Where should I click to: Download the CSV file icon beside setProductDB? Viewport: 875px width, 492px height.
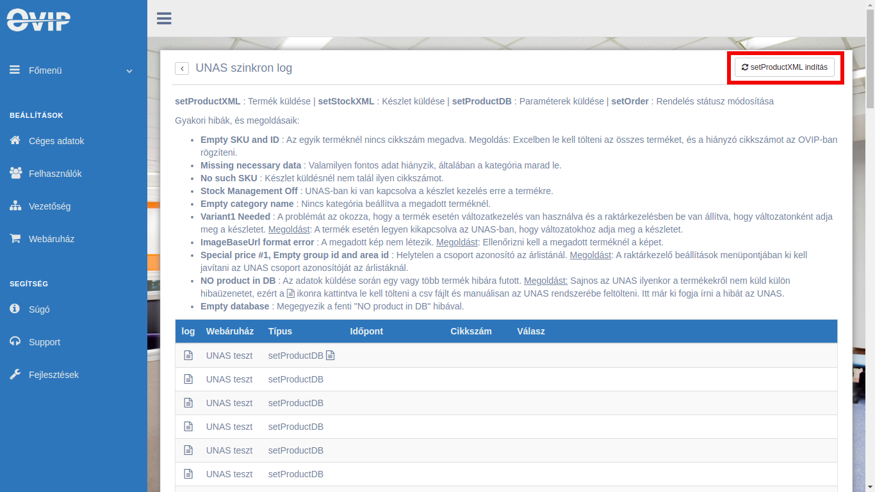pos(331,355)
